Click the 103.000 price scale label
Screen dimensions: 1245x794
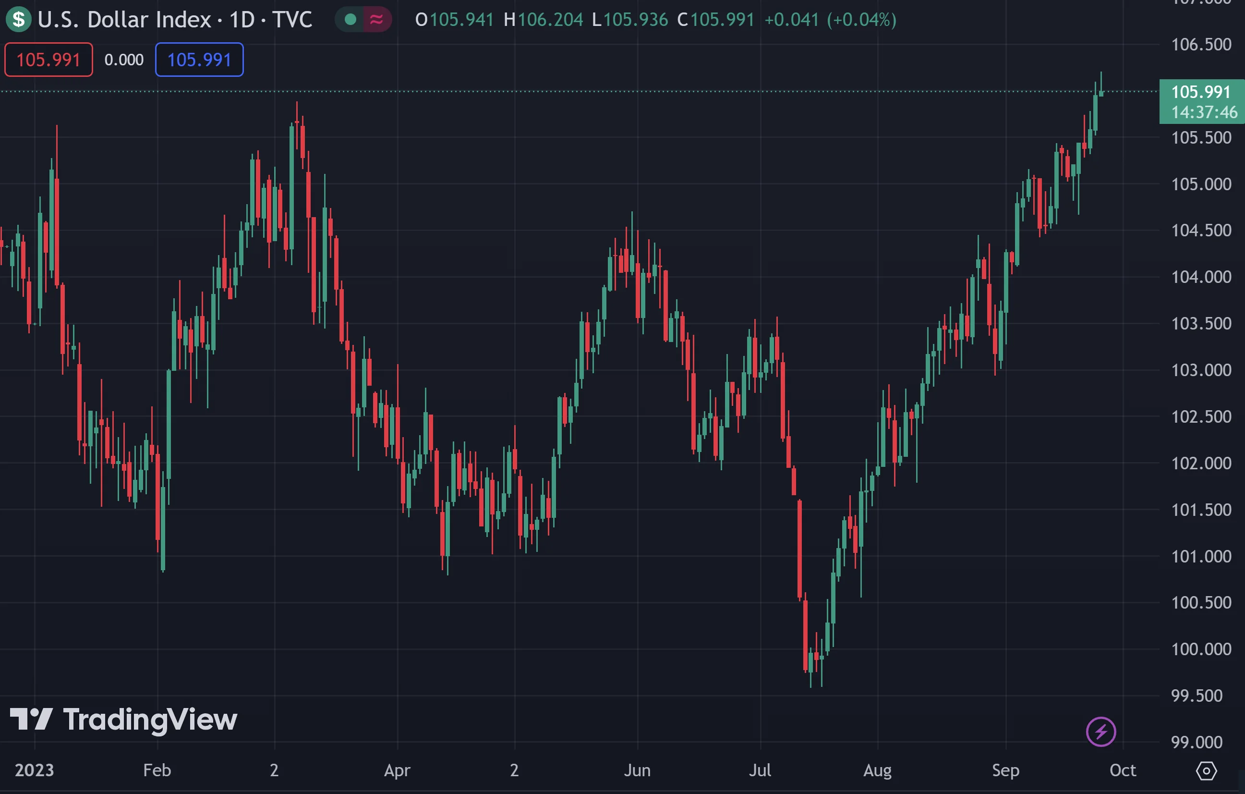click(x=1201, y=370)
